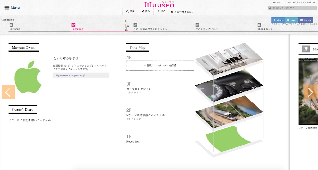Click the 2F badge in floor navigation
Screen dimensions: 318x170
[135, 25]
